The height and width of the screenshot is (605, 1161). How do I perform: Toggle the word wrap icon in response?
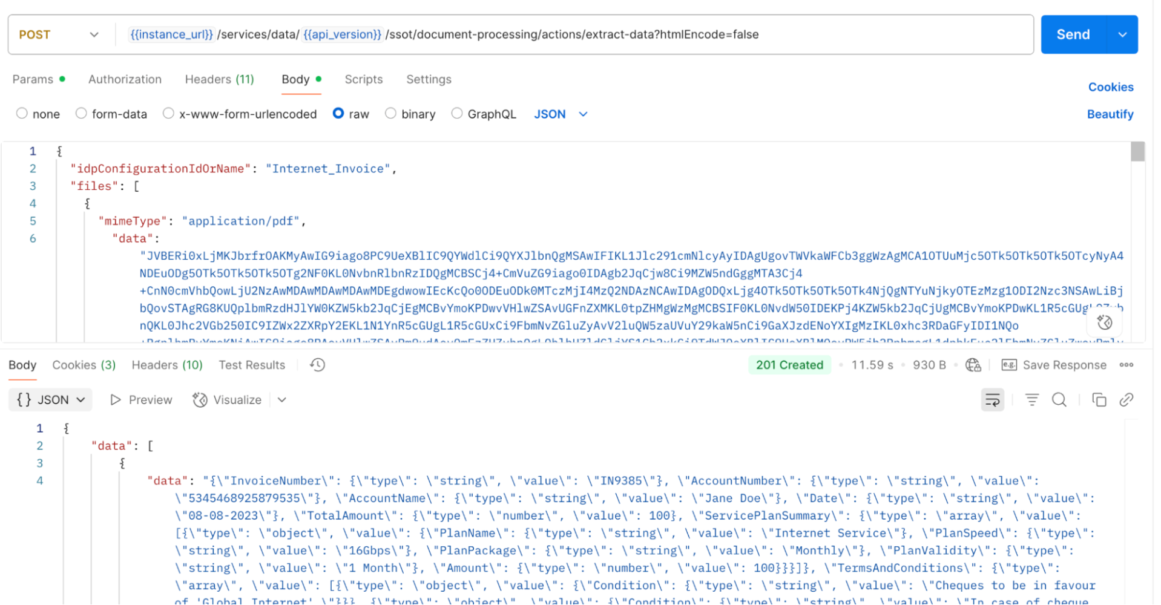[x=993, y=401]
